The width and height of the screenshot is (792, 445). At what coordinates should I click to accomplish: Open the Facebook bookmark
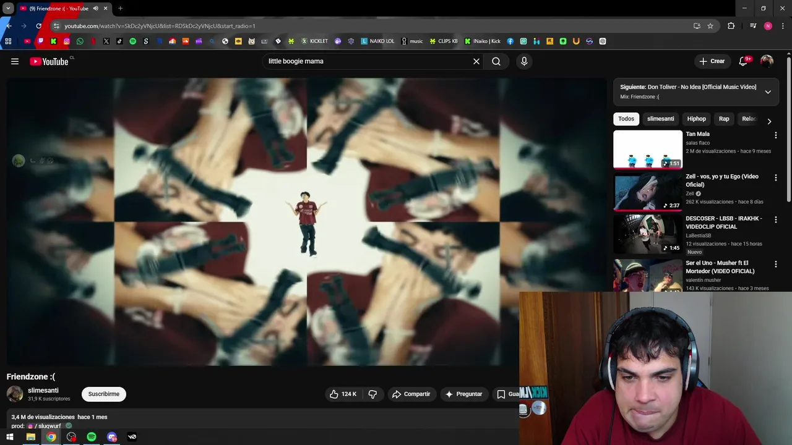(510, 41)
